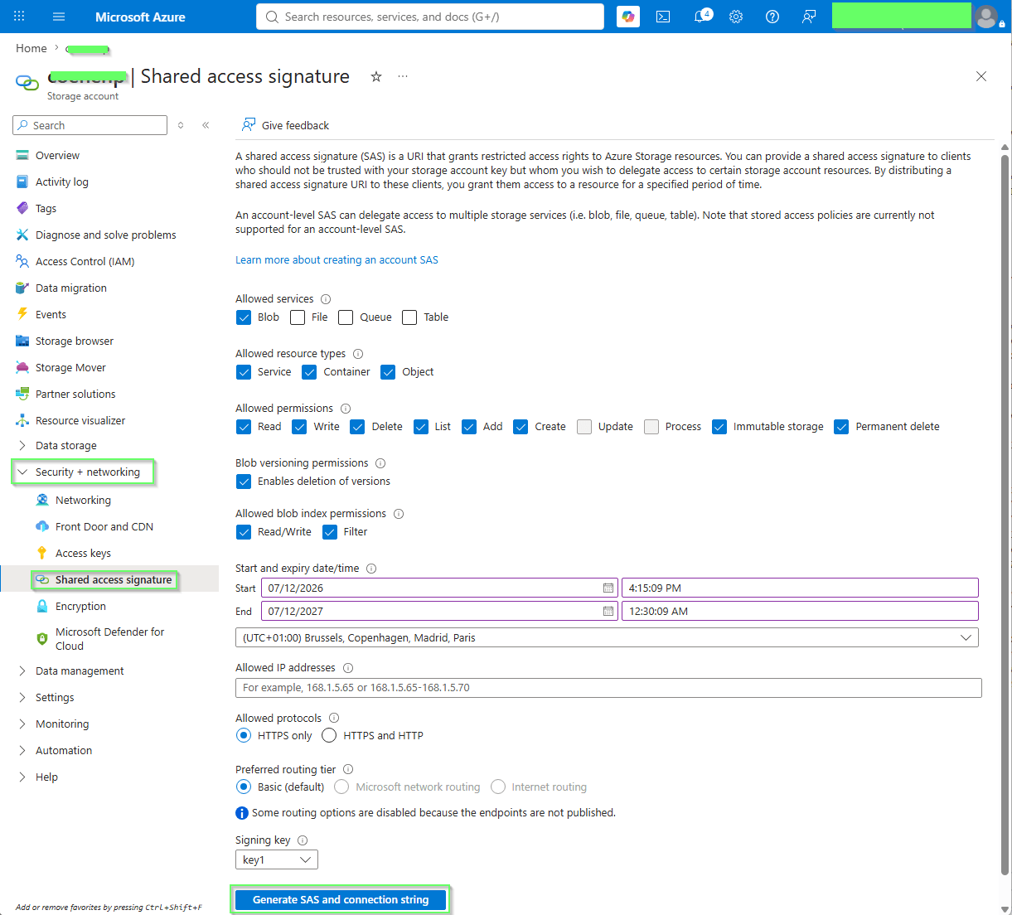Open Encryption in the sidebar

[80, 606]
